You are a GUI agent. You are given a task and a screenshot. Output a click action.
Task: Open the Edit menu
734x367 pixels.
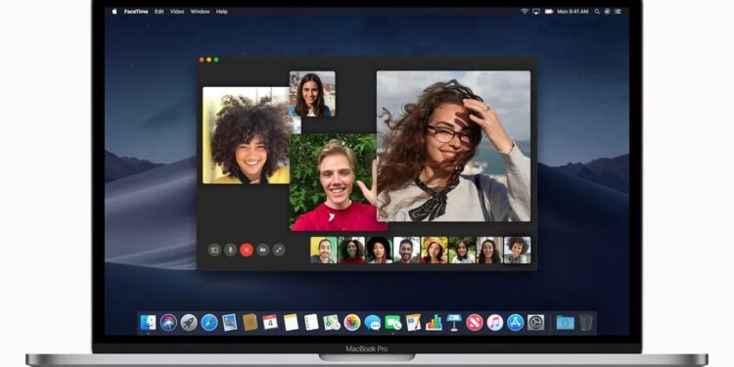pos(160,12)
